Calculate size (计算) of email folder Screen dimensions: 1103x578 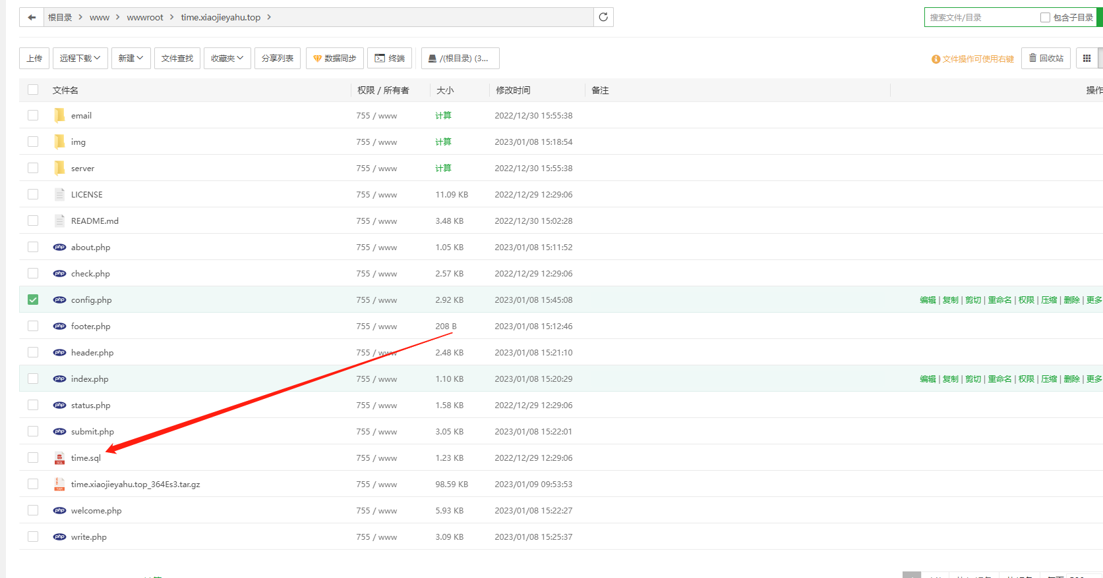point(443,115)
